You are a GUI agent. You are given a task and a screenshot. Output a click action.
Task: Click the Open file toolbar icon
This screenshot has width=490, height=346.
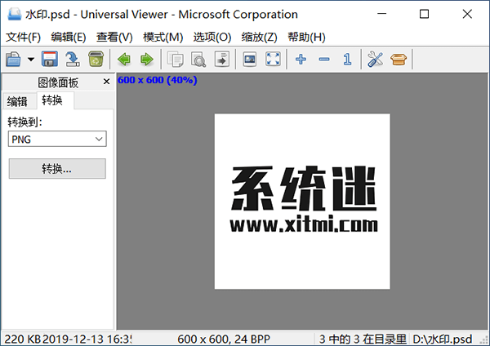tap(13, 59)
